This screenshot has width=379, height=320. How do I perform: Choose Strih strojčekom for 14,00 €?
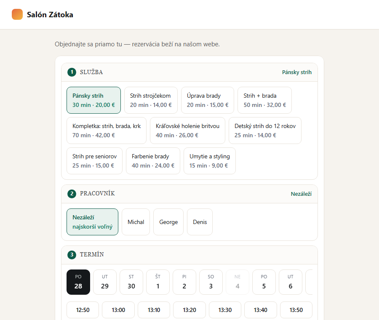pos(151,100)
